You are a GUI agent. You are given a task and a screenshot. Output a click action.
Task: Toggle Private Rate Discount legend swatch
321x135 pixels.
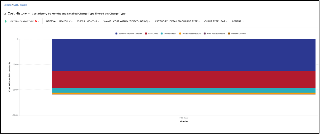pyautogui.click(x=180, y=34)
